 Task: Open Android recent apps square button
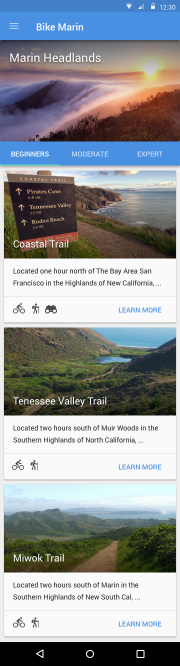[140, 653]
